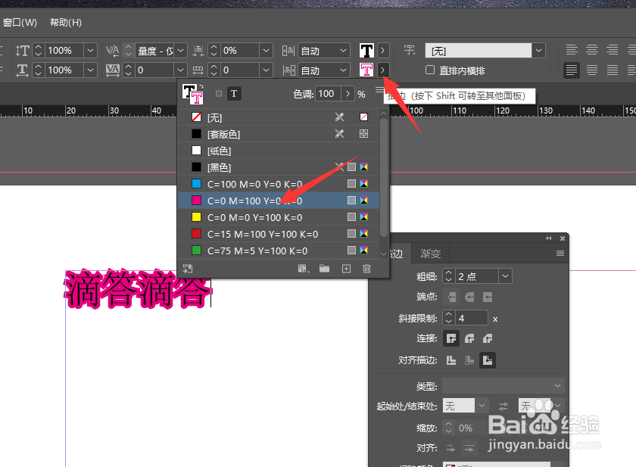636x467 pixels.
Task: Open the 窗口(W) menu
Action: (20, 22)
